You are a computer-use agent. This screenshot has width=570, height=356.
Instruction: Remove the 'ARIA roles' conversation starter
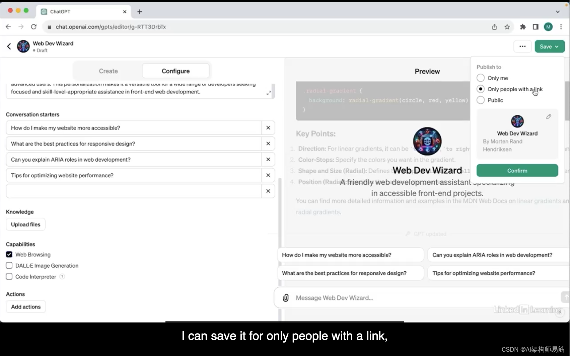tap(268, 160)
